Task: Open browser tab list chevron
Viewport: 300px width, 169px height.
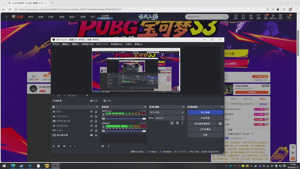Action: 3,3
